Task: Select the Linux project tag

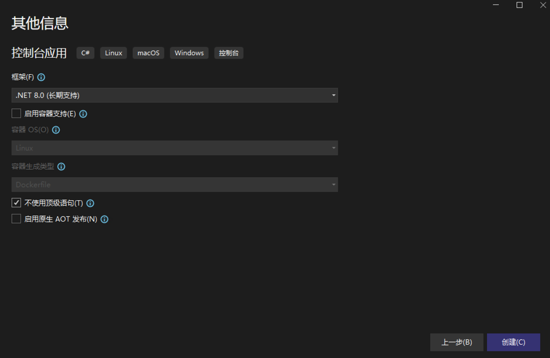Action: pos(113,53)
